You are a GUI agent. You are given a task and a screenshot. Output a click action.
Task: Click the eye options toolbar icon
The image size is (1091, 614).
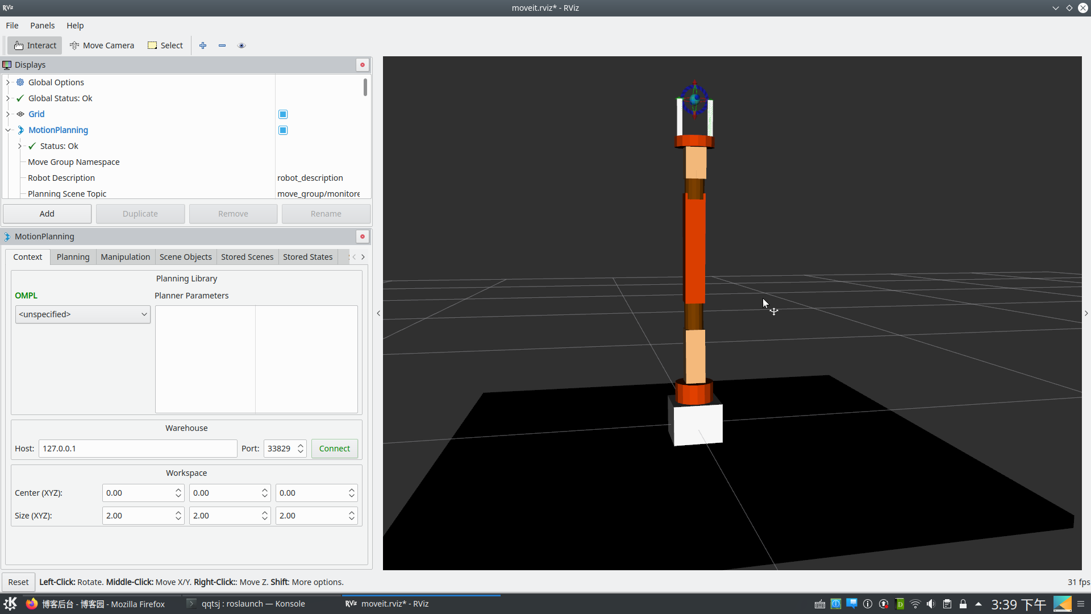(241, 45)
